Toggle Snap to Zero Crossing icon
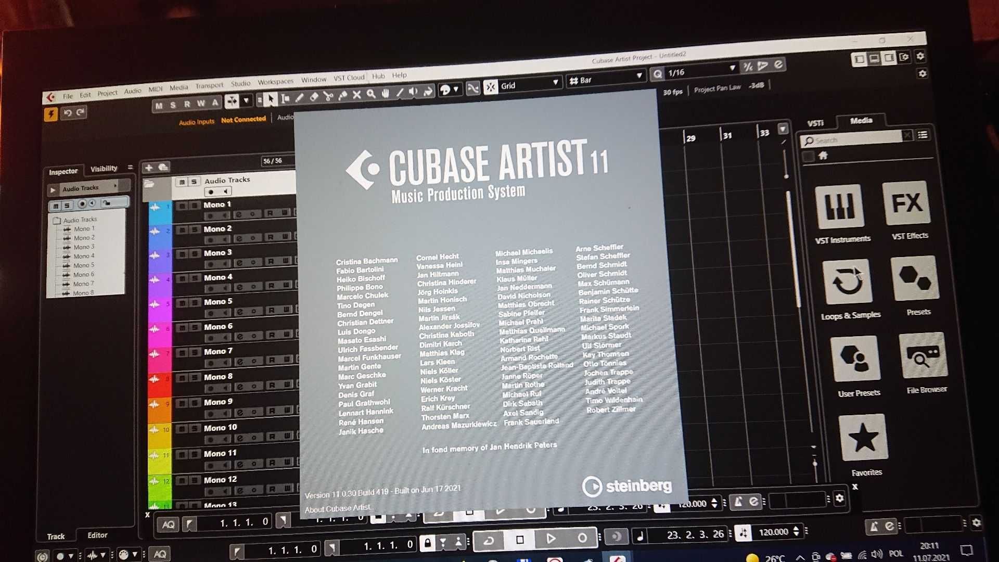This screenshot has height=562, width=999. 473,88
